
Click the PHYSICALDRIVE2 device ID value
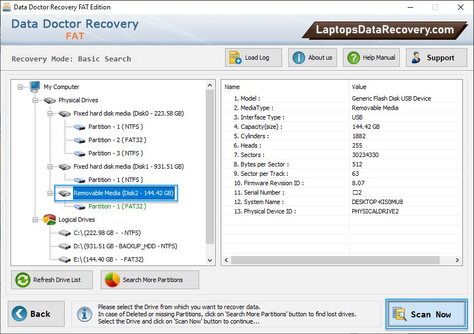point(375,211)
